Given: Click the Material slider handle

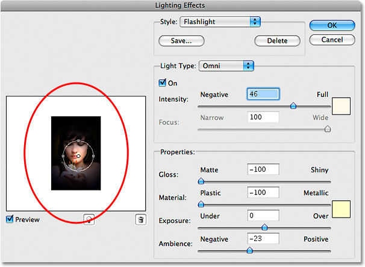Looking at the screenshot, I should 201,204.
